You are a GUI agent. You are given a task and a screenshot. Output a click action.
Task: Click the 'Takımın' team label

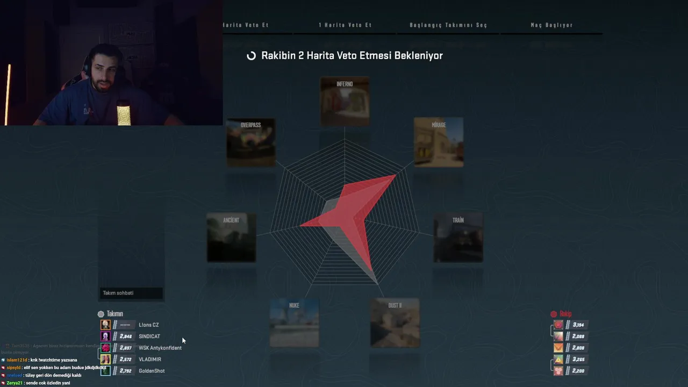115,314
